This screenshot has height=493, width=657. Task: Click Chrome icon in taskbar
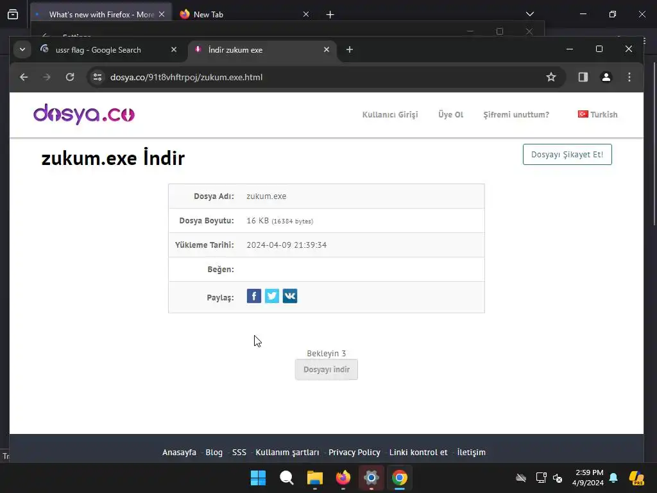400,478
